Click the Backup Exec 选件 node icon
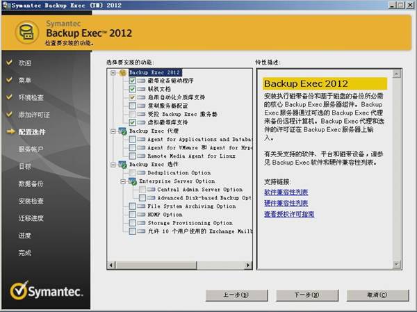Viewport: 417px width, 312px height. pos(123,165)
